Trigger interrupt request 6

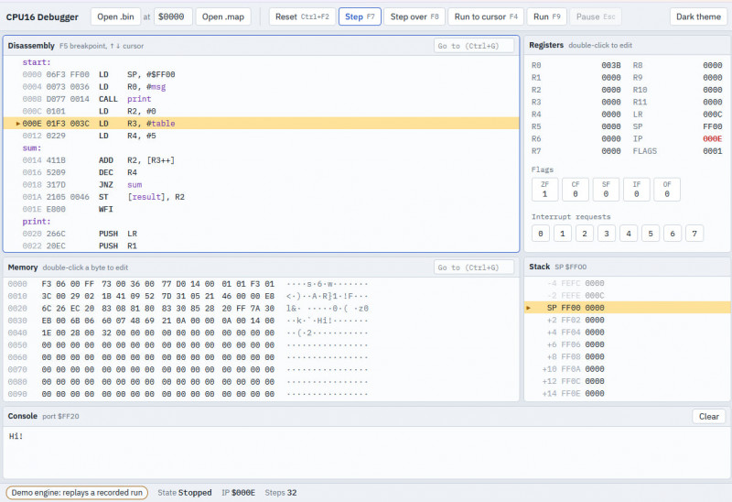[673, 234]
